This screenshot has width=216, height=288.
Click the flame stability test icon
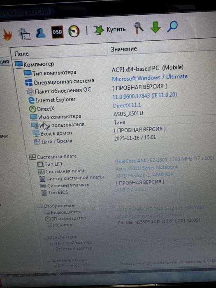tap(7, 35)
